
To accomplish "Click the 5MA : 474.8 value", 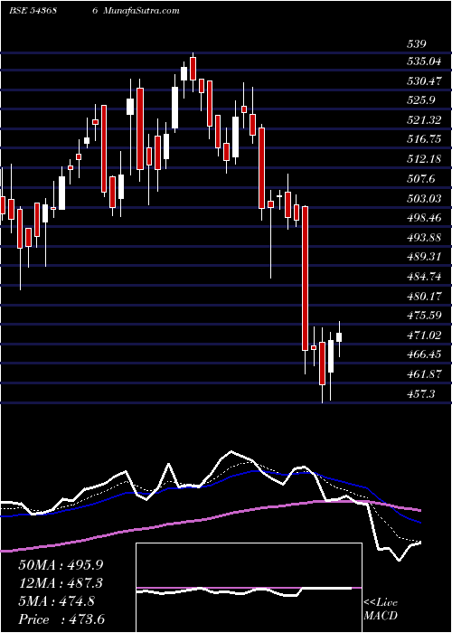I will coord(56,601).
